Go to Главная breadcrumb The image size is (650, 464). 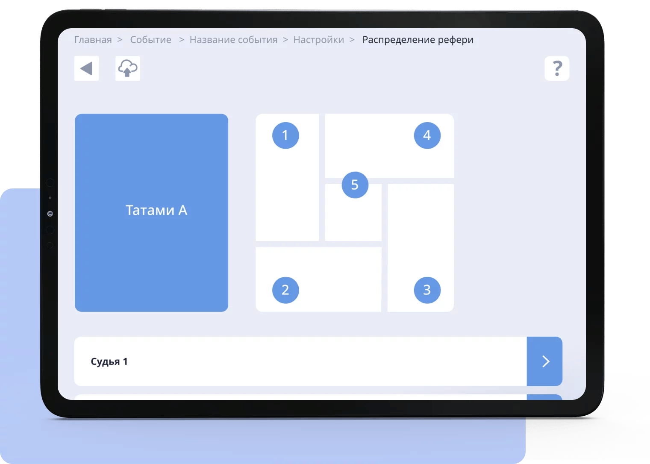tap(93, 40)
